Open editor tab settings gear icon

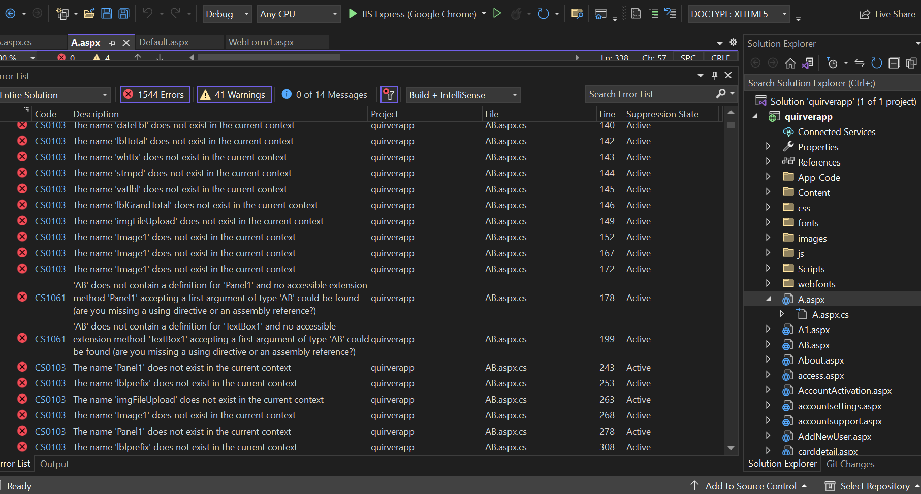pyautogui.click(x=733, y=42)
